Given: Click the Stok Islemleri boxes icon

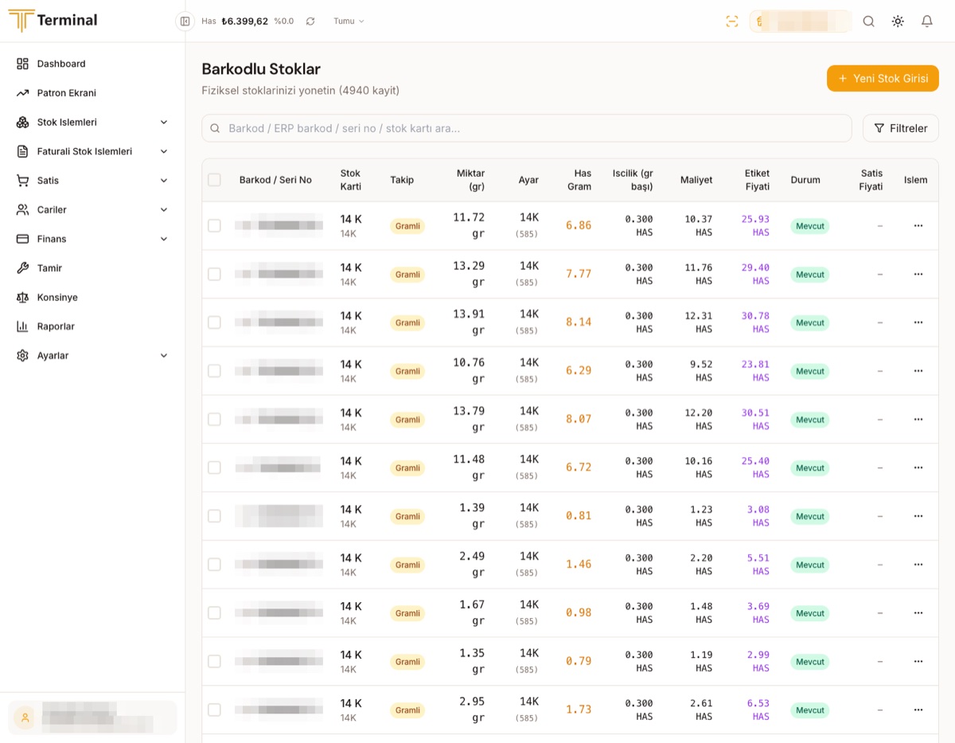Looking at the screenshot, I should pos(22,122).
